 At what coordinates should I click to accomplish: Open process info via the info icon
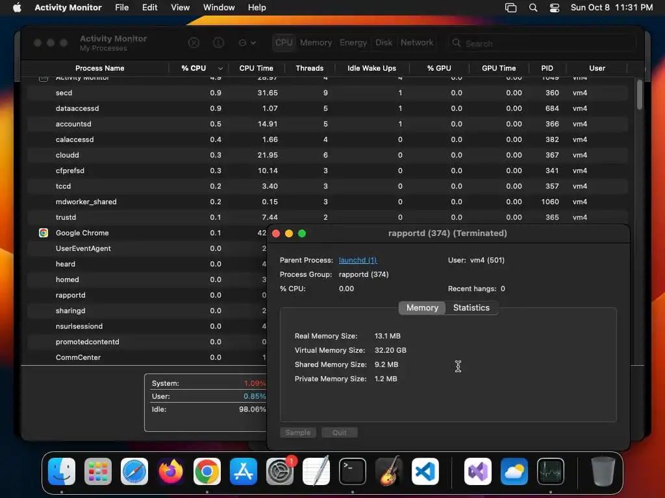tap(218, 43)
